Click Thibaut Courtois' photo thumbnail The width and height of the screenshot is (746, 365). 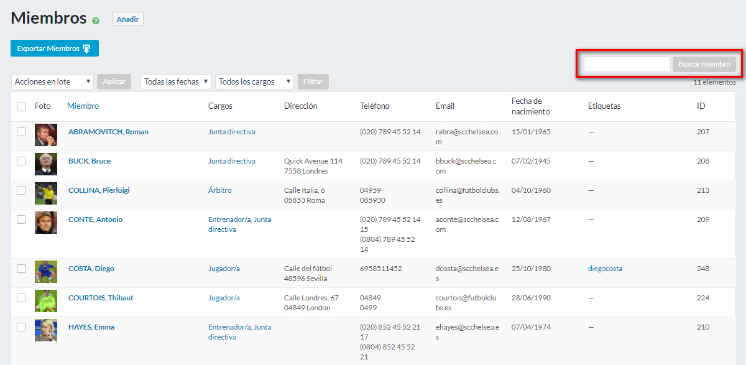(x=46, y=301)
